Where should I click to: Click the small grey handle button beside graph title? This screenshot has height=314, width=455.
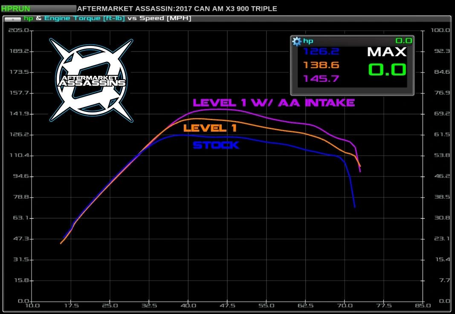13,20
